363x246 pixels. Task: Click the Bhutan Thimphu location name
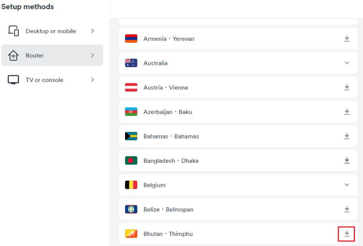click(x=168, y=234)
